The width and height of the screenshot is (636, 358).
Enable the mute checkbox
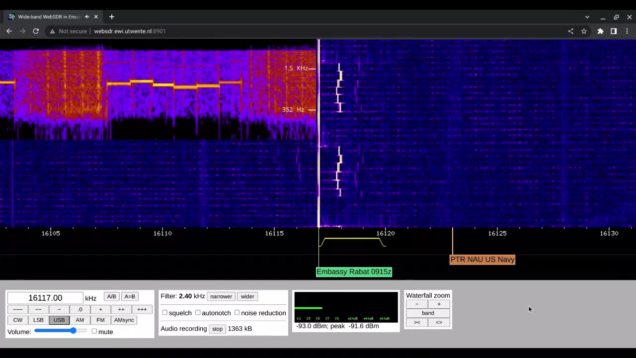point(94,331)
